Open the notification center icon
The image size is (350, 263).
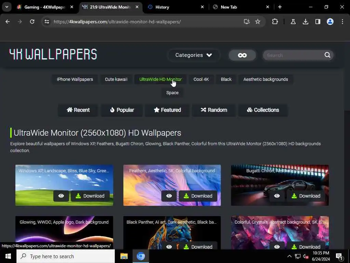339,256
